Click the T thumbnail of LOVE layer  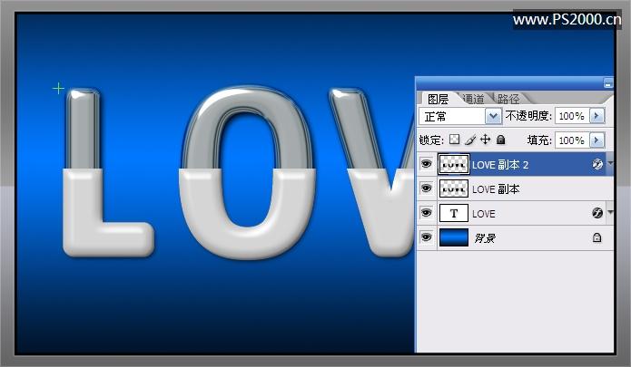tap(454, 213)
